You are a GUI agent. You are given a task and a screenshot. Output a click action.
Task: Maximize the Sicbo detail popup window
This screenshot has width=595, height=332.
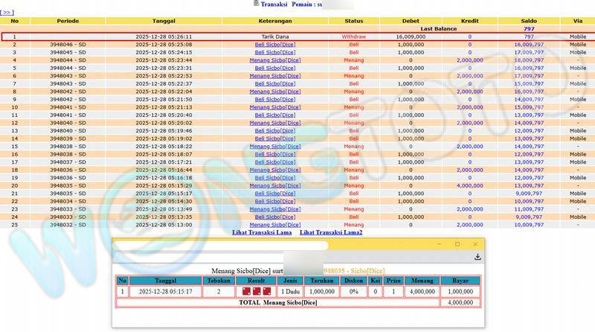(457, 244)
